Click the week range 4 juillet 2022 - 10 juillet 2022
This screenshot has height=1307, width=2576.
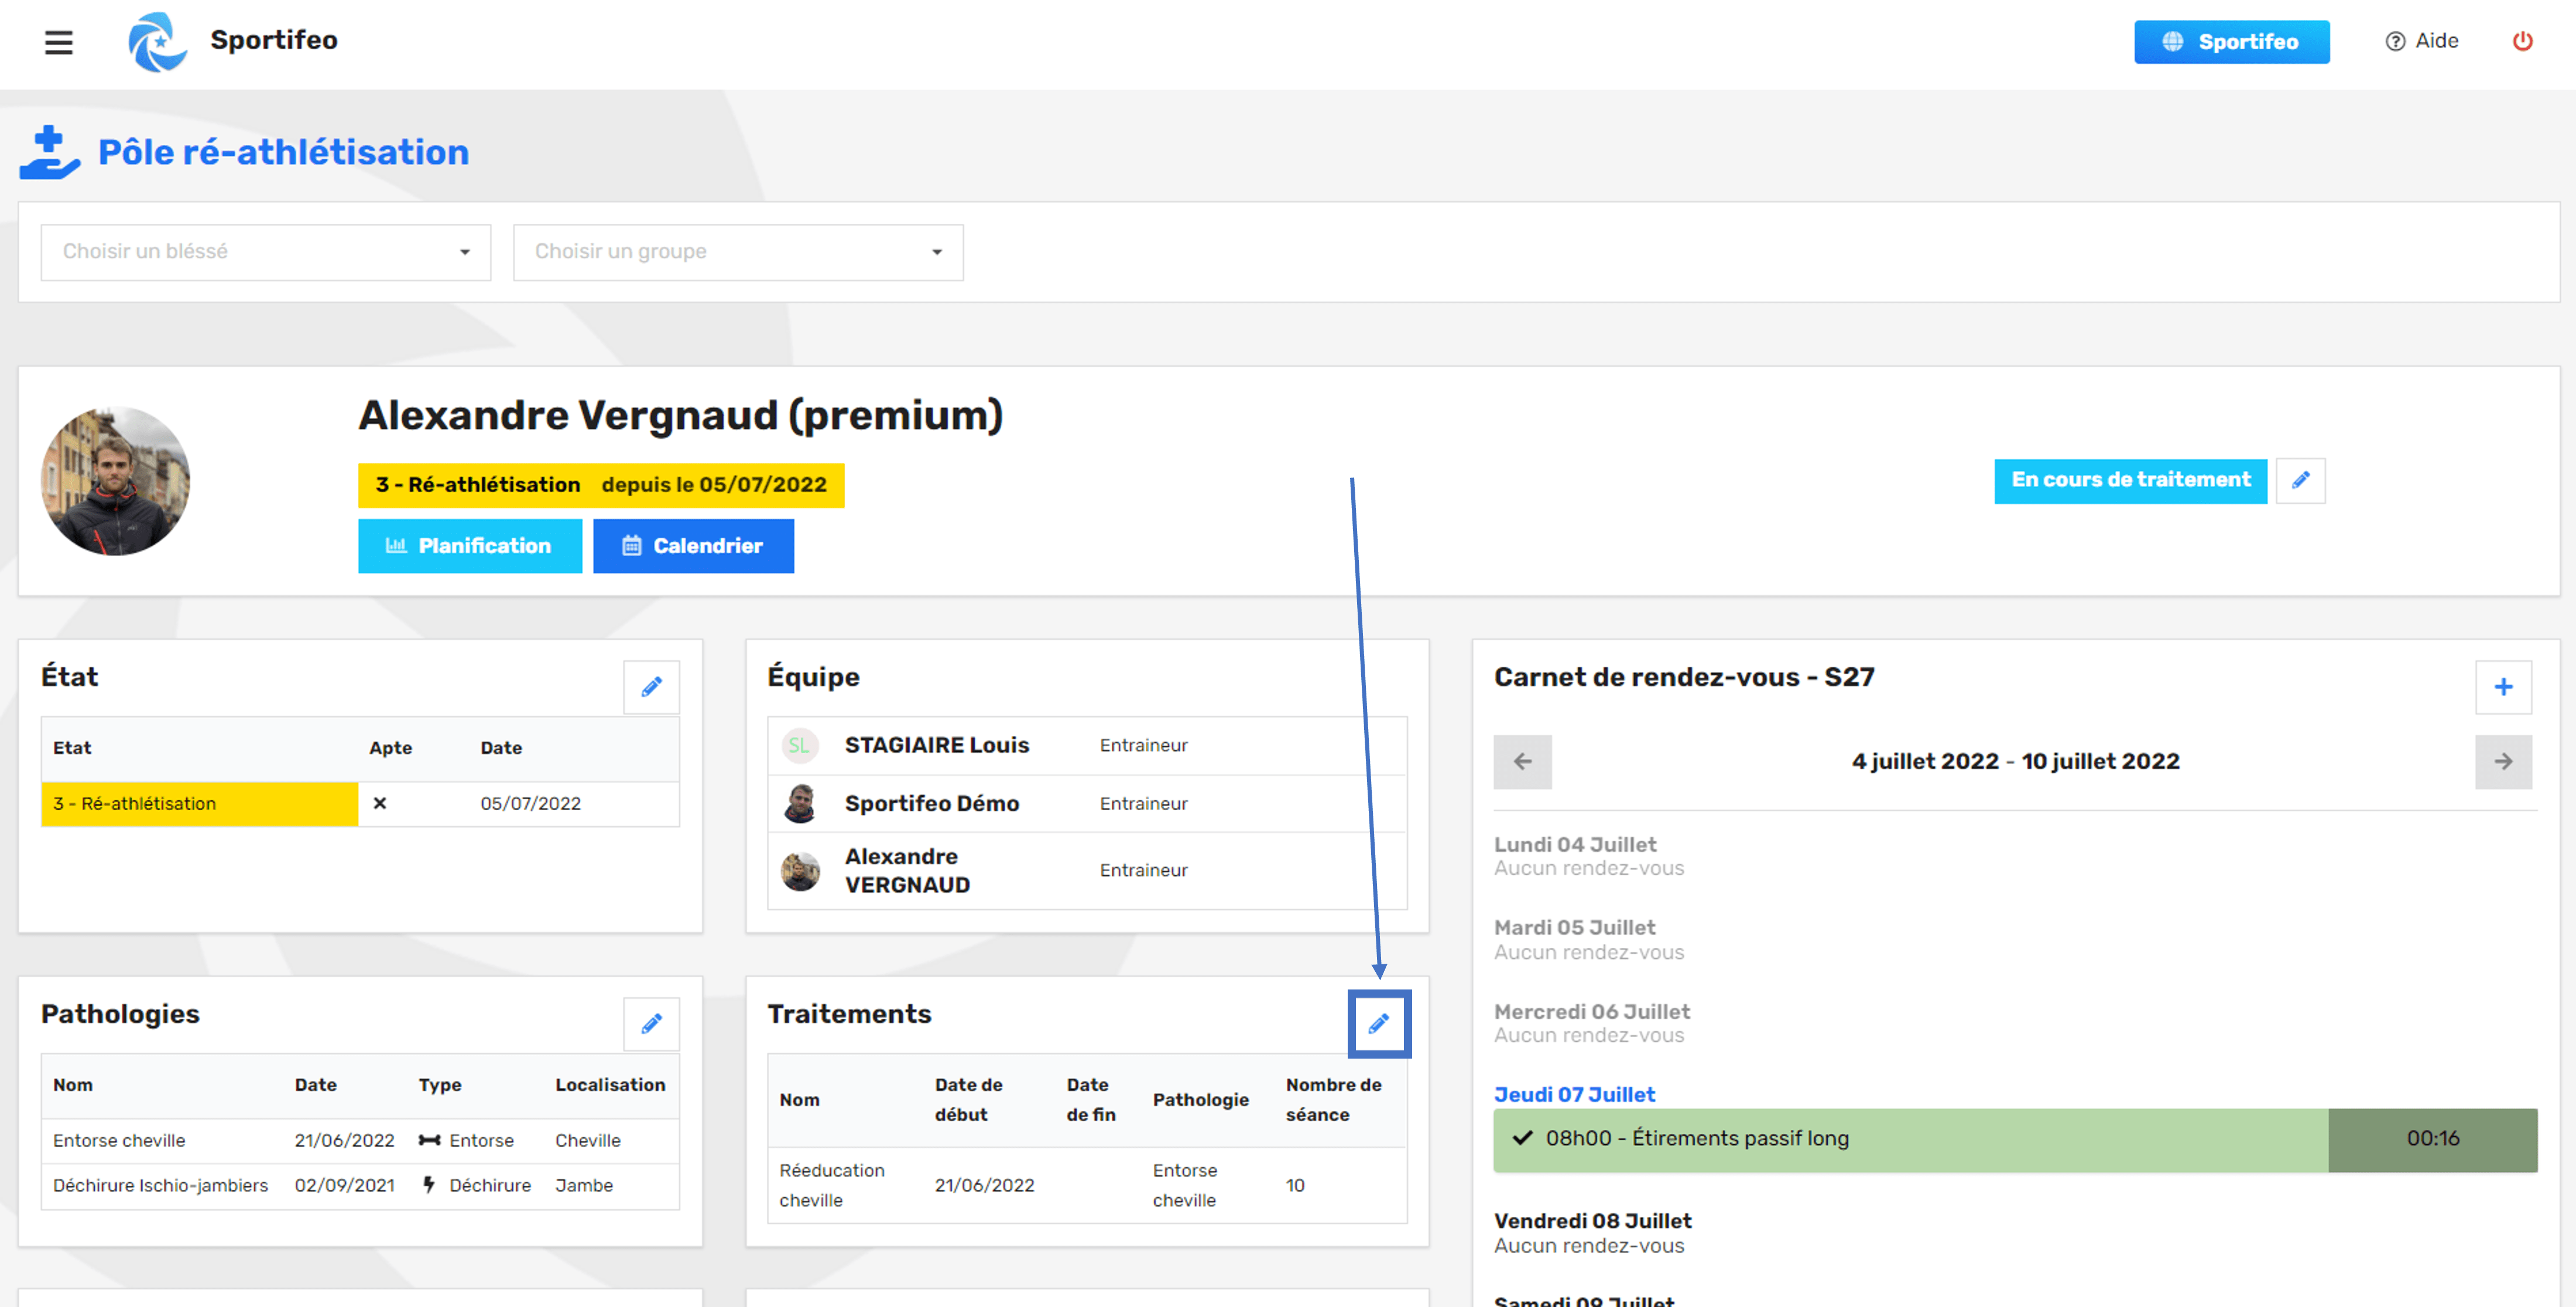(x=2015, y=762)
